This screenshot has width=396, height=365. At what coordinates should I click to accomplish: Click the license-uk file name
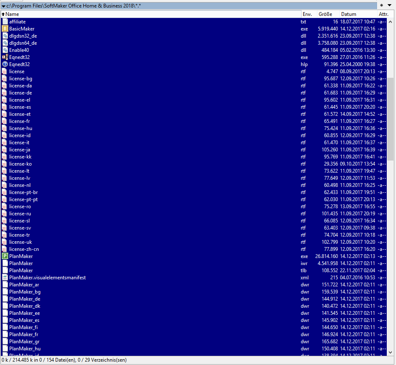click(x=20, y=242)
